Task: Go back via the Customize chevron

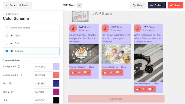Action: (4, 14)
